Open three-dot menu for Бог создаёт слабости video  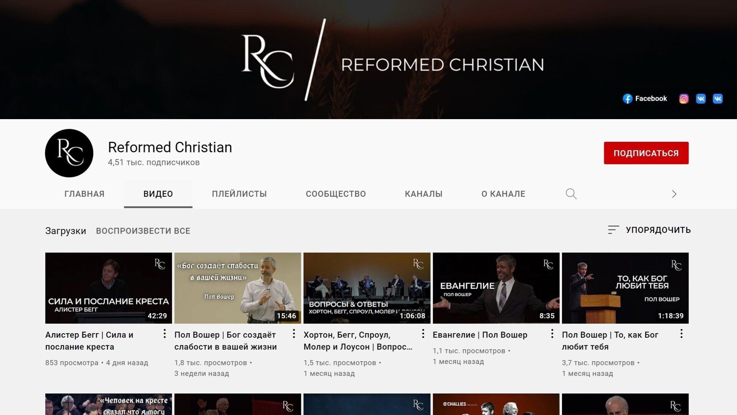[294, 334]
